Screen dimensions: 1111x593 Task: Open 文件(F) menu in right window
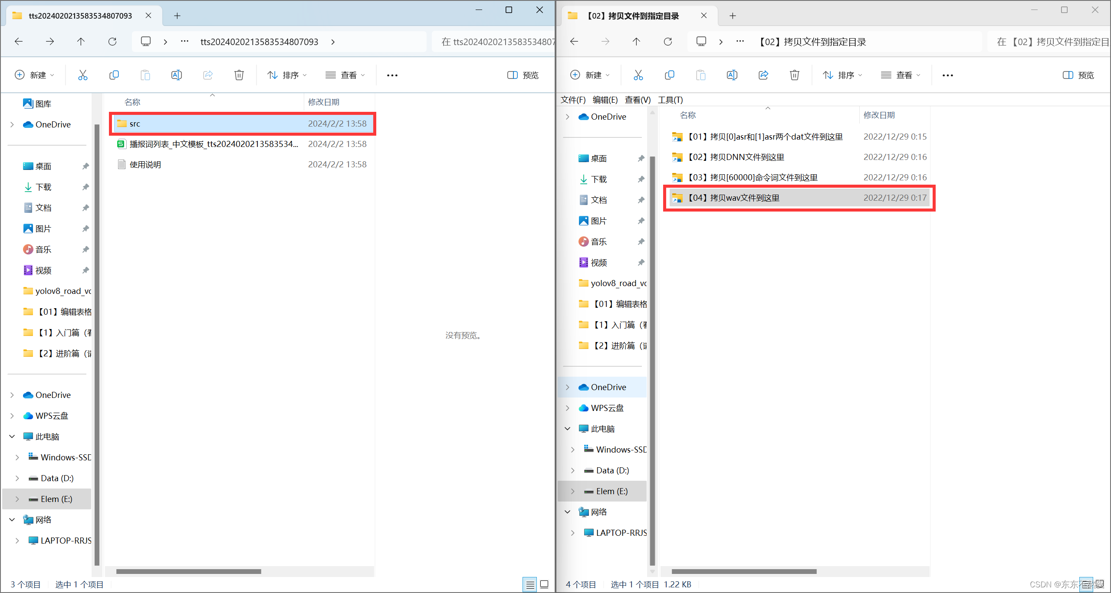tap(573, 100)
